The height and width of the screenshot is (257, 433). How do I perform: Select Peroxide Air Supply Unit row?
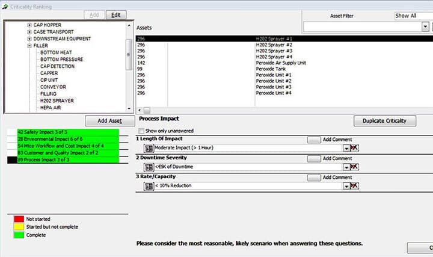click(284, 63)
